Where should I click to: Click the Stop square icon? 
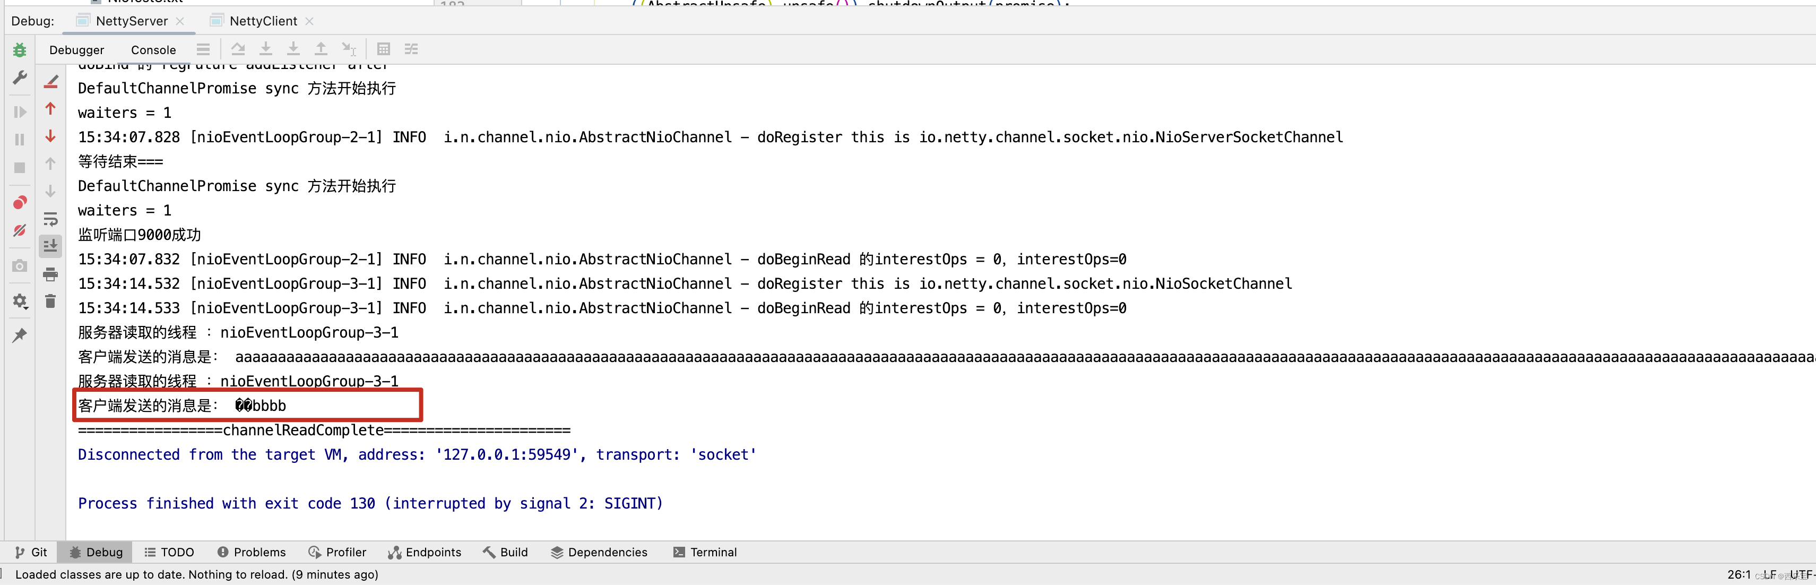[20, 168]
